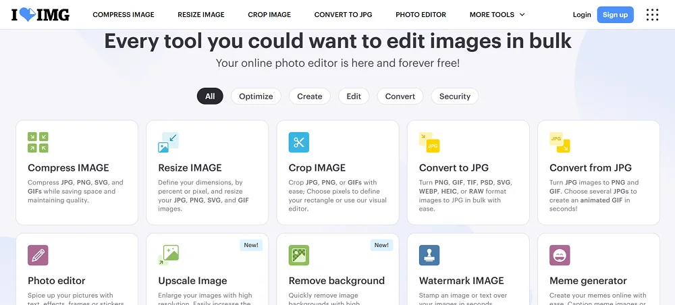Go to the iLoveIMG home logo
This screenshot has height=305, width=675.
click(x=40, y=15)
